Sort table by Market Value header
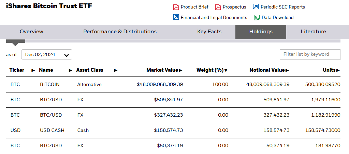This screenshot has height=154, width=349. point(162,70)
